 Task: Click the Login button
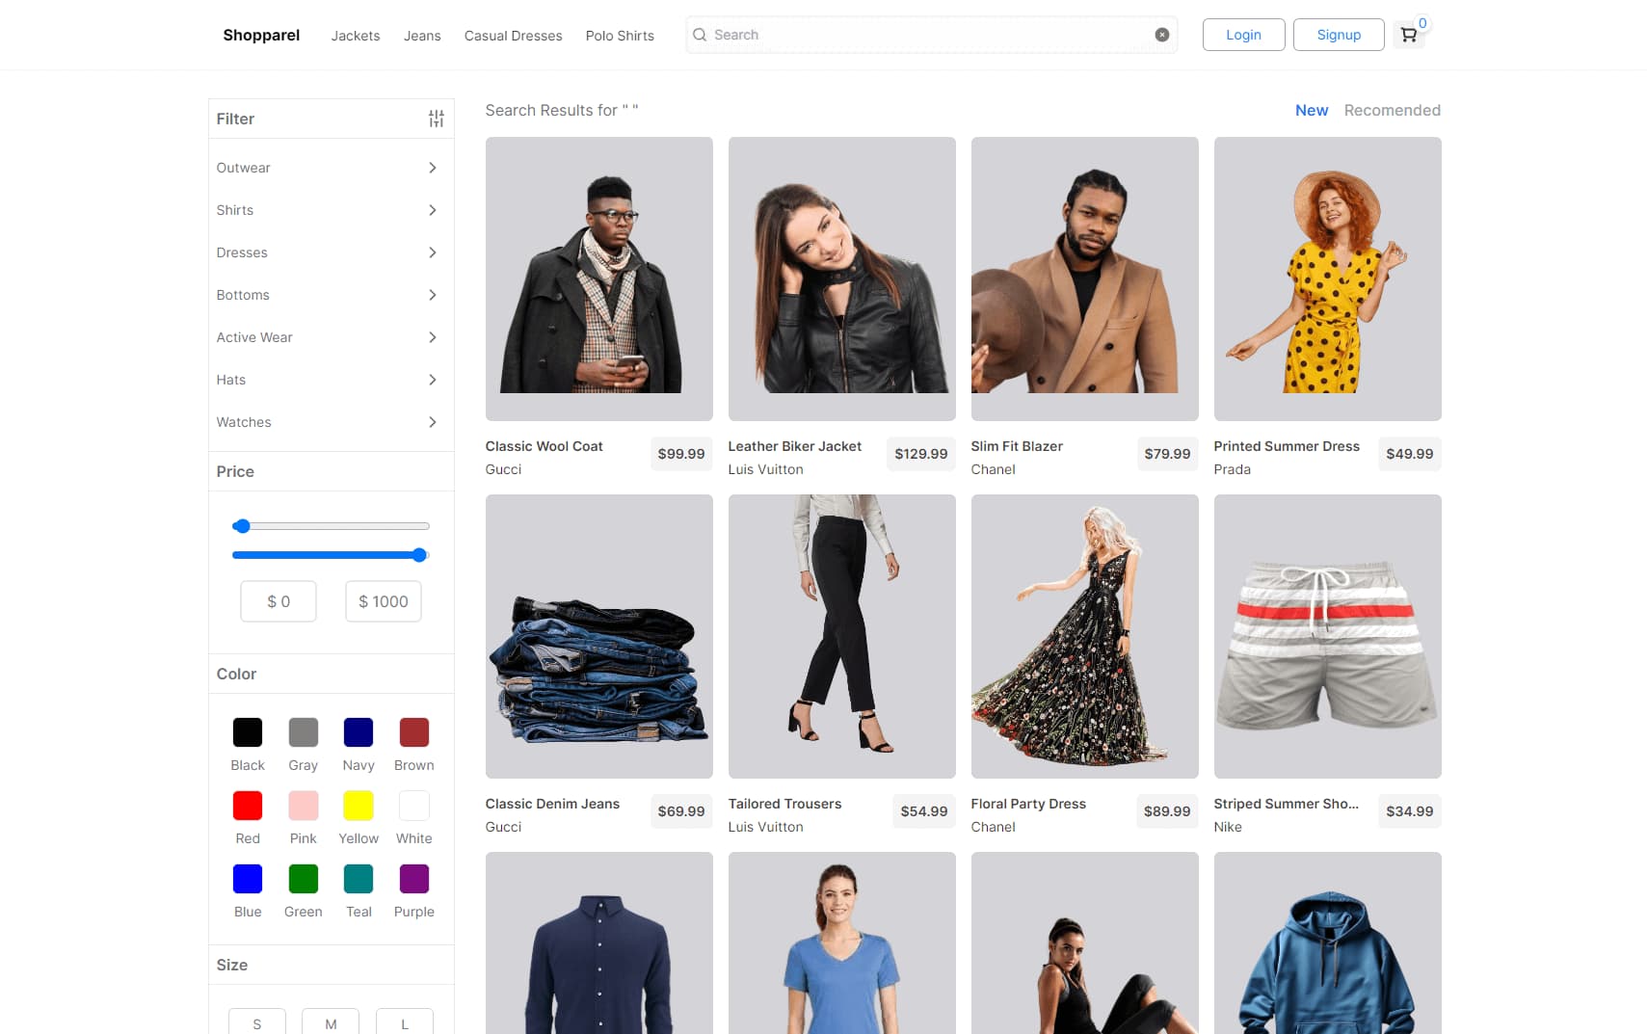click(1243, 34)
